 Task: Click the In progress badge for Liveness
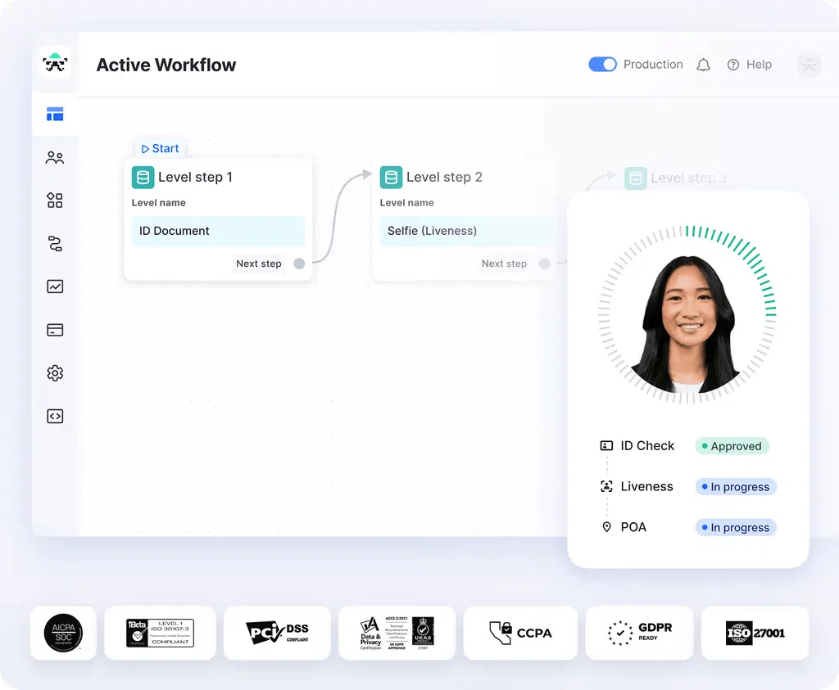[x=735, y=487]
